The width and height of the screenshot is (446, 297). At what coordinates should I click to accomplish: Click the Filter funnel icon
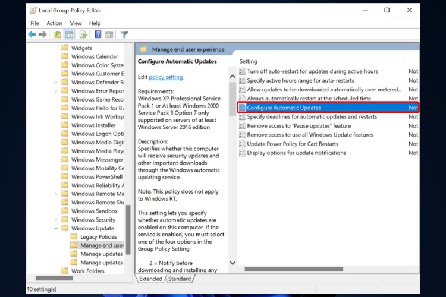coord(124,34)
